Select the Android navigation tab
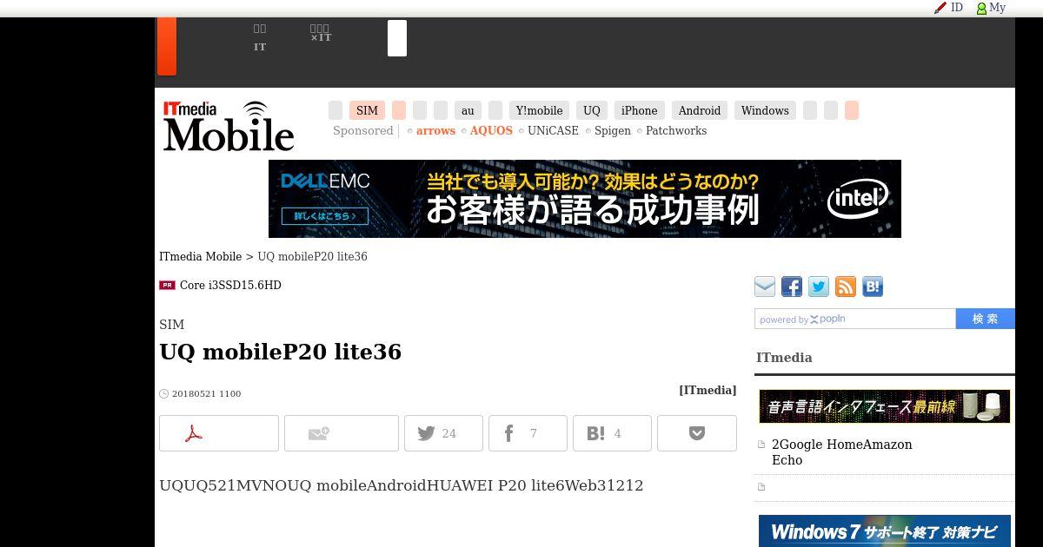Image resolution: width=1043 pixels, height=547 pixels. tap(700, 110)
